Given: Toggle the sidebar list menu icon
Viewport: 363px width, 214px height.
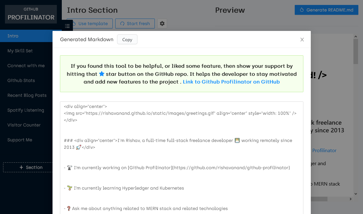Looking at the screenshot, I should click(67, 26).
